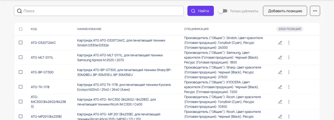Viewport: 334px width, 120px height.
Task: Click the 2069 ПОЗИЦИЙ count badge
Action: [x=290, y=29]
